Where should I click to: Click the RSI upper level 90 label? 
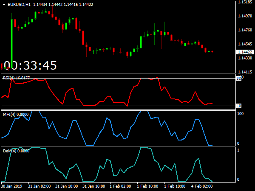(x=239, y=79)
